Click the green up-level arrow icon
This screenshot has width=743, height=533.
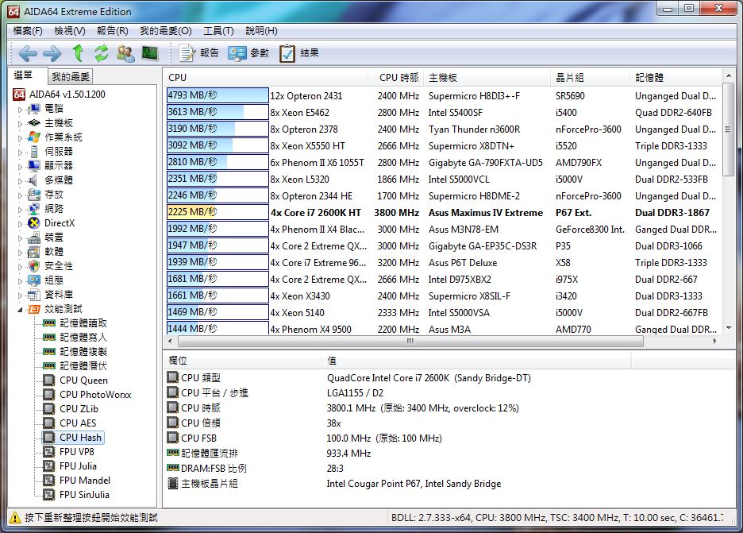click(x=78, y=53)
